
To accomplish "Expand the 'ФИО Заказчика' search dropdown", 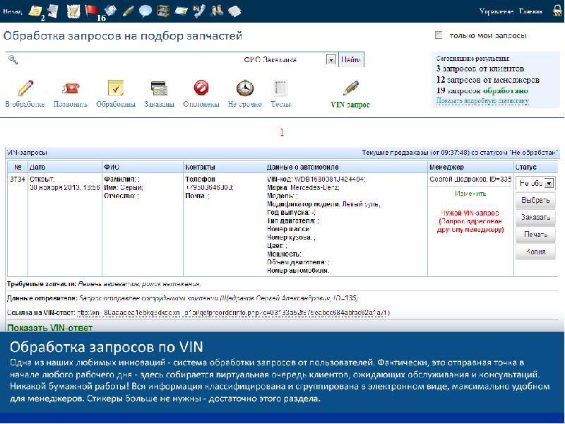I will click(x=331, y=60).
